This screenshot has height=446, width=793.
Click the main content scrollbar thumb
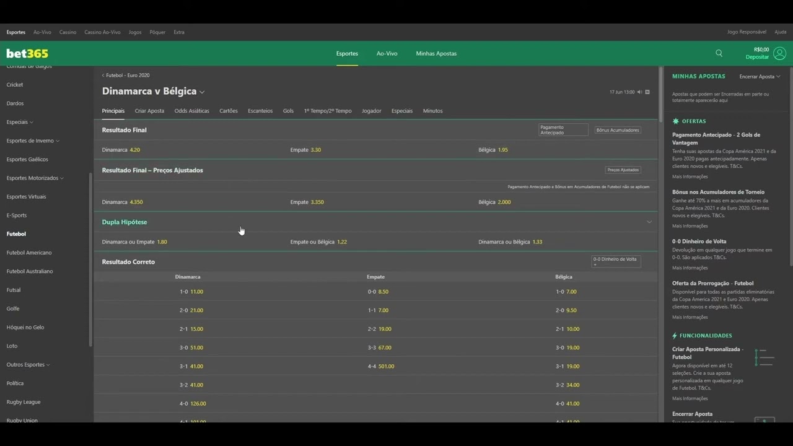[x=660, y=94]
